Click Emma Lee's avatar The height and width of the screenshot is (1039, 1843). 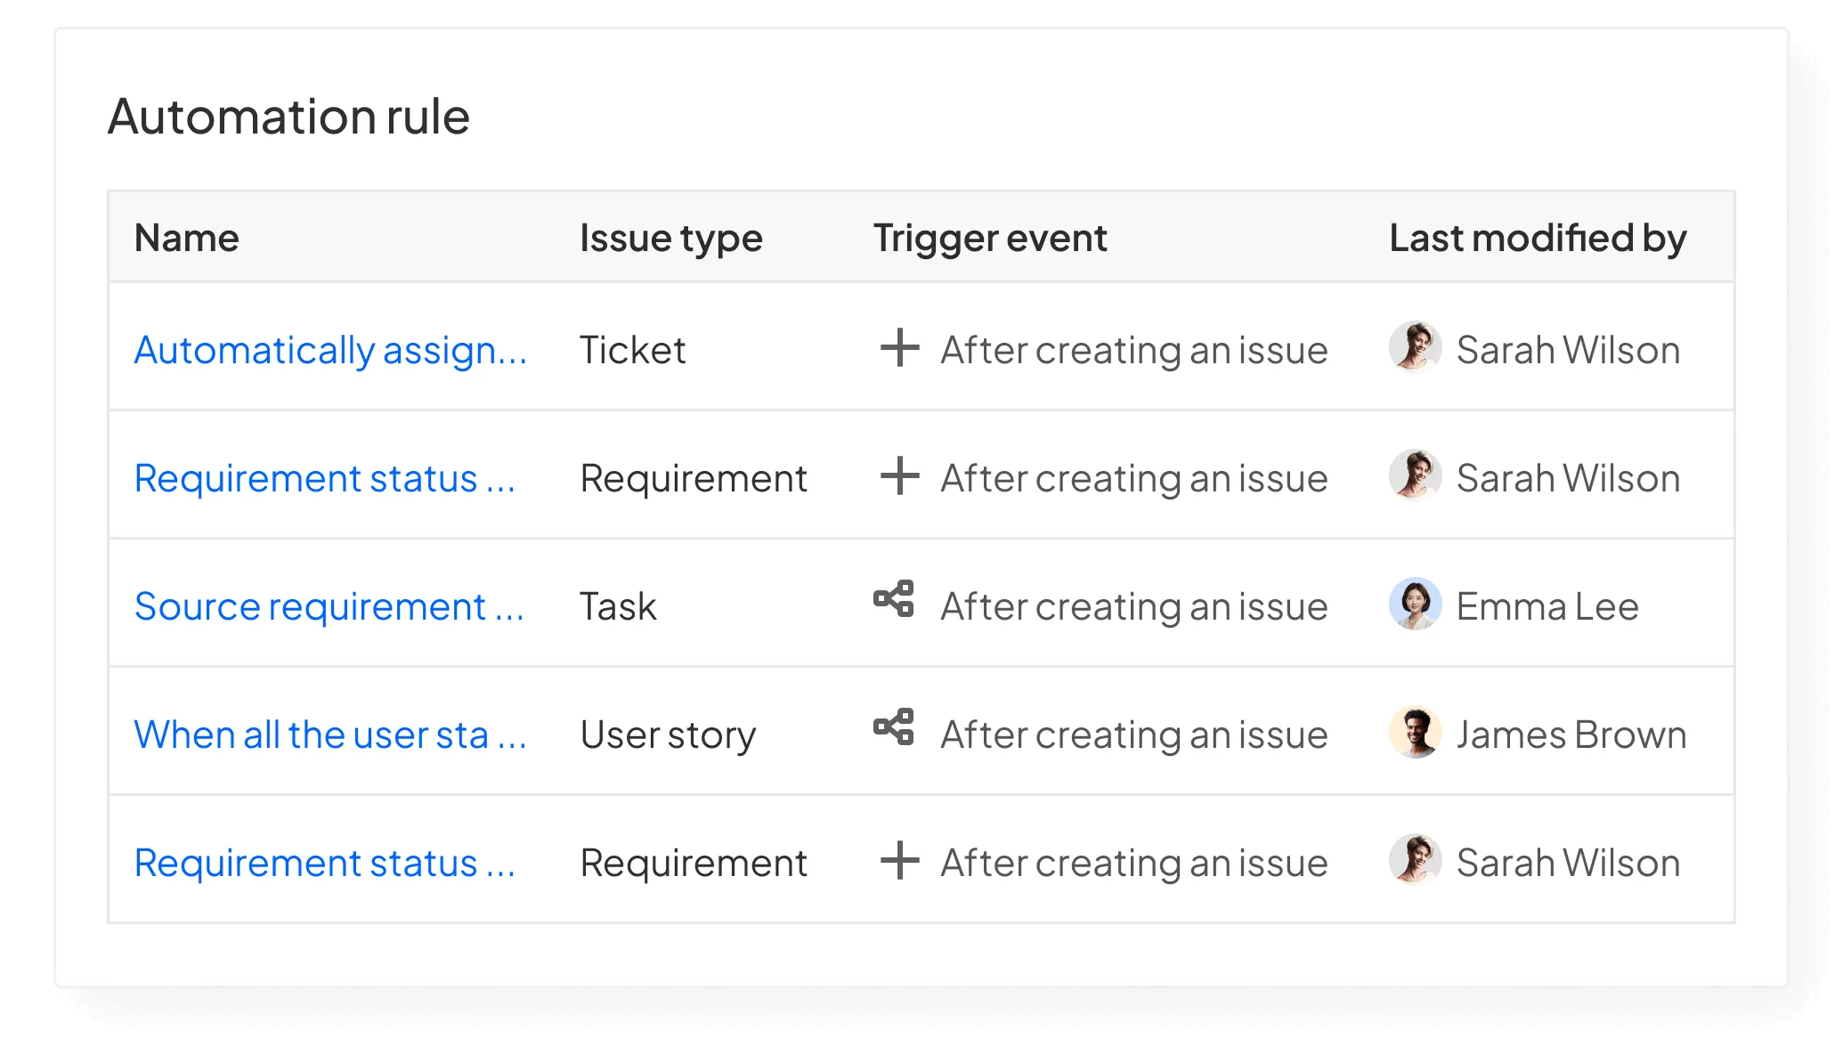coord(1415,604)
